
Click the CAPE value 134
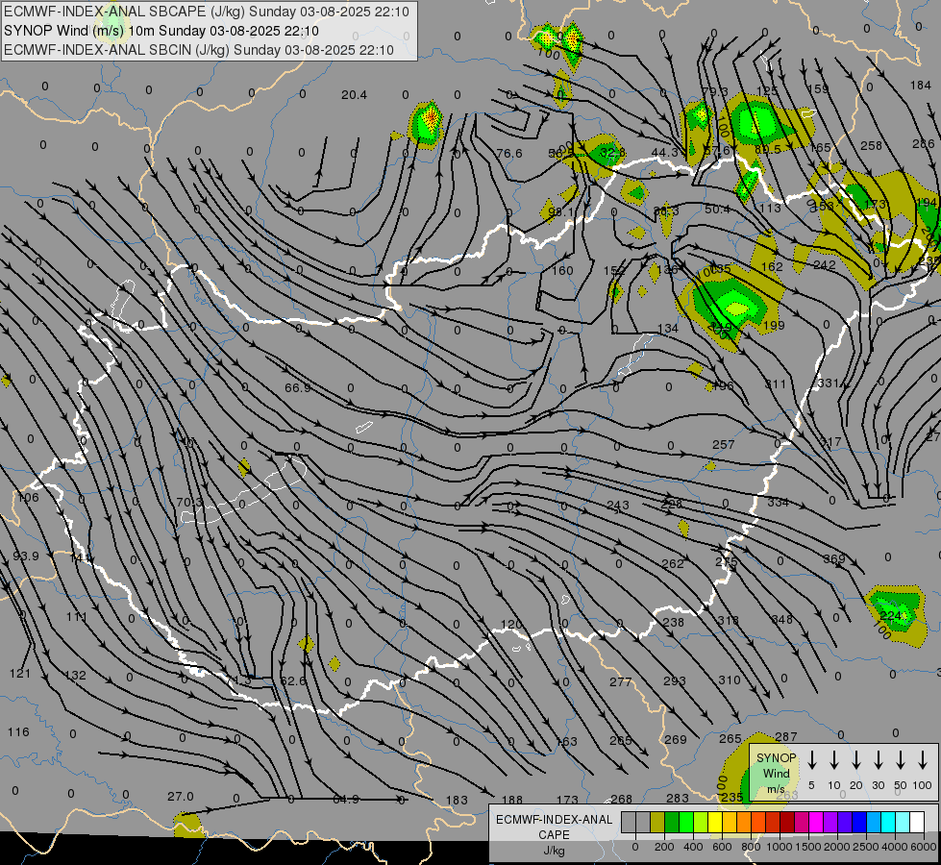[x=668, y=329]
